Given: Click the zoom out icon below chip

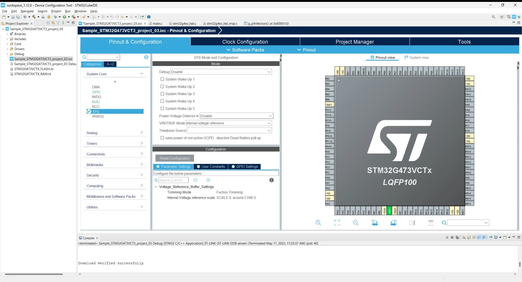Looking at the screenshot, I should click(x=356, y=223).
